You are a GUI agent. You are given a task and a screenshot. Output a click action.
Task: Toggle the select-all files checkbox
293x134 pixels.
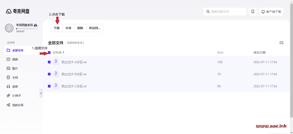[49, 52]
